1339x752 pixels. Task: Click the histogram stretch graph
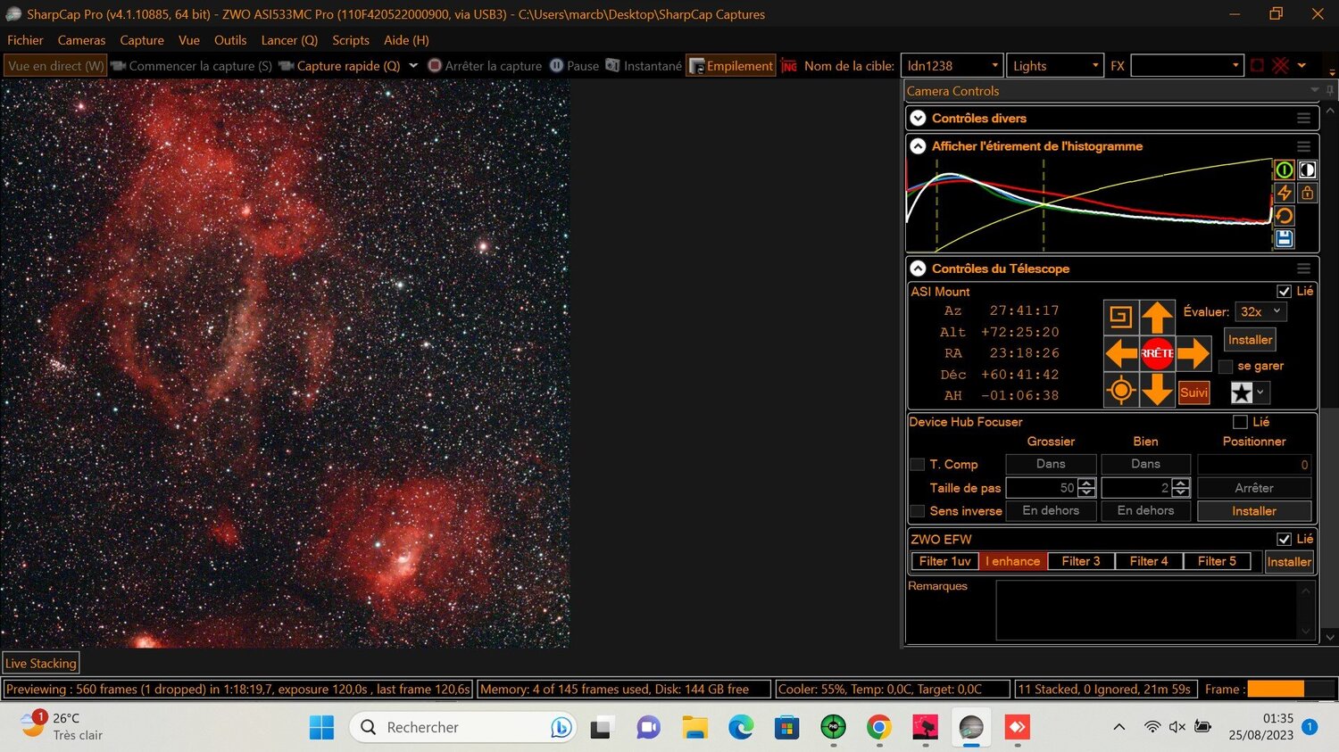1089,204
